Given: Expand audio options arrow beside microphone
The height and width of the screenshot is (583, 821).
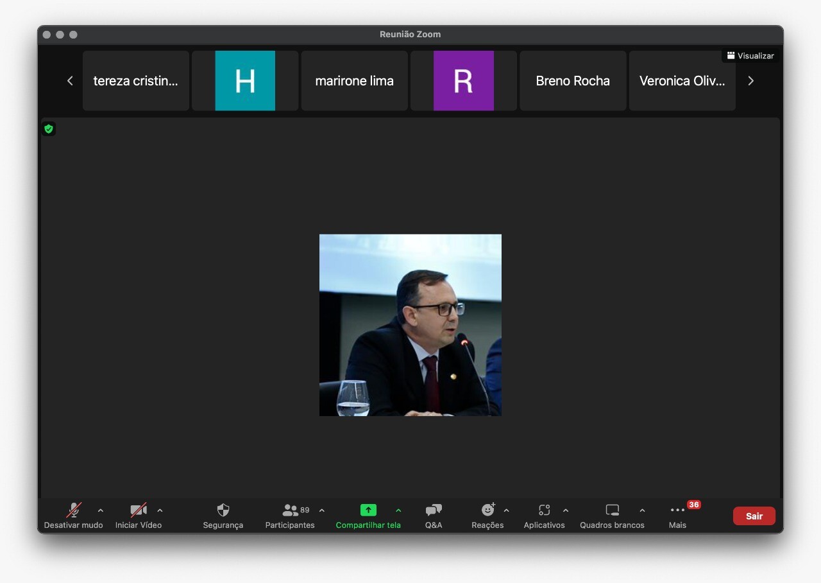Looking at the screenshot, I should coord(101,510).
